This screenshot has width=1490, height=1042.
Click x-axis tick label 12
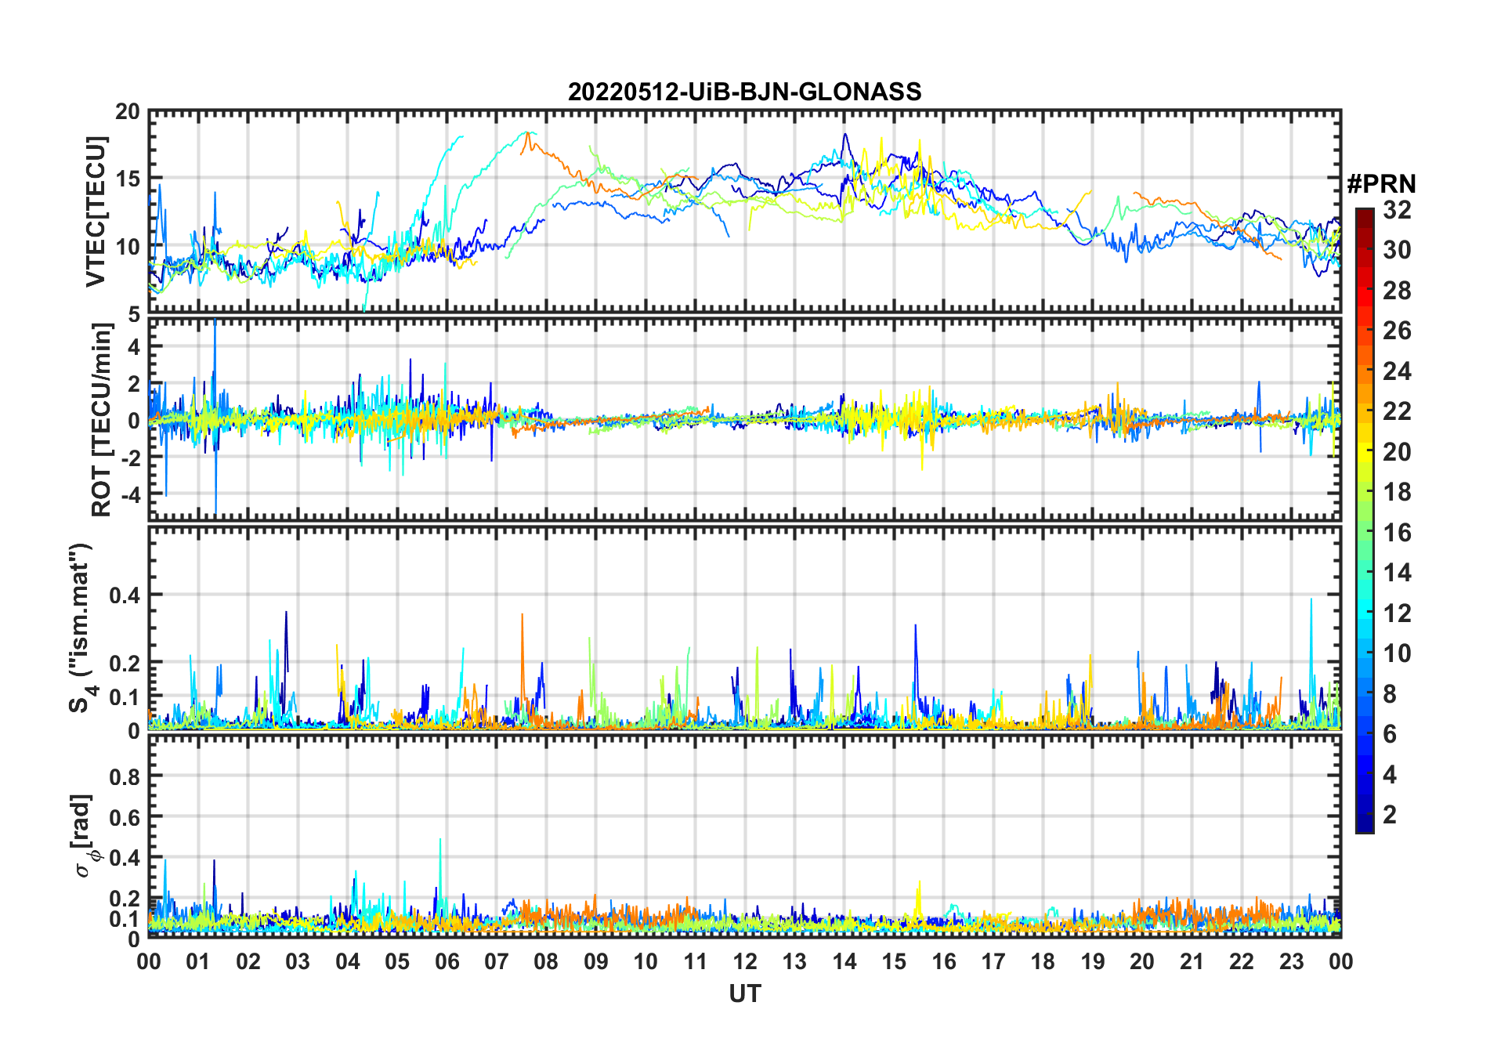745,961
